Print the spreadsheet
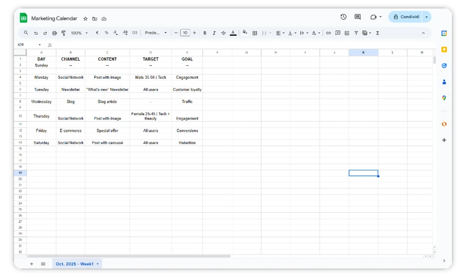This screenshot has width=466, height=277. click(55, 33)
